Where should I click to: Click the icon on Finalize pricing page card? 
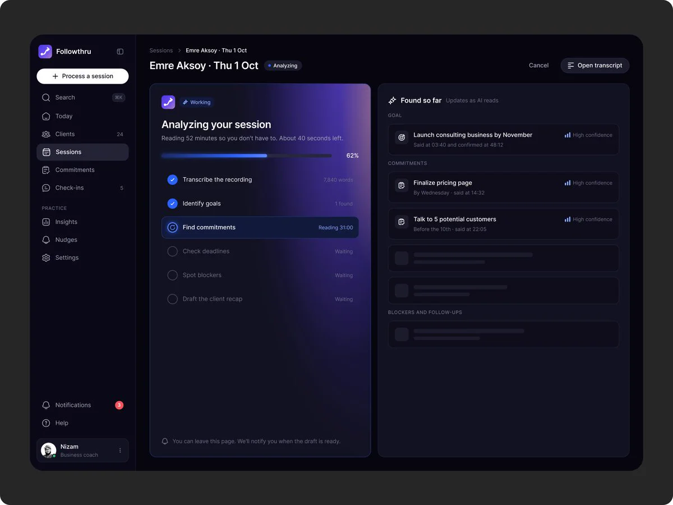402,185
